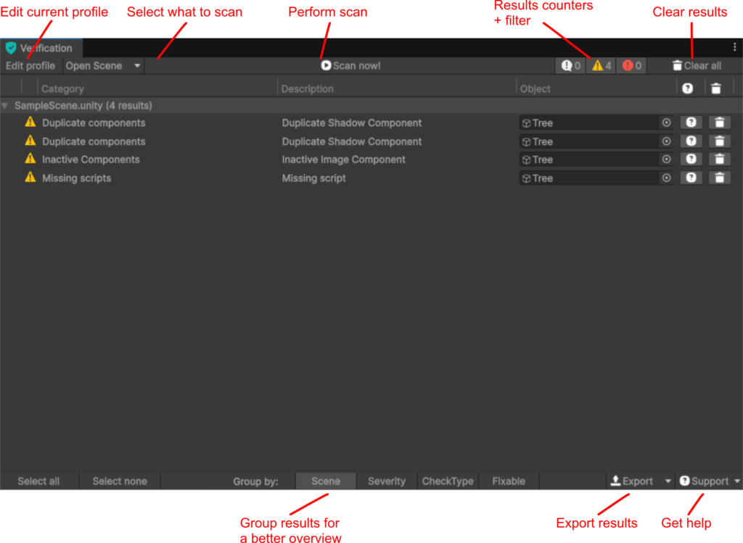The image size is (743, 543).
Task: Toggle the info messages filter counter
Action: (x=571, y=66)
